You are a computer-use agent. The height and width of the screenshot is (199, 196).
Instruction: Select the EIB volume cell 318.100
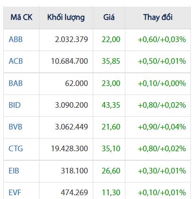coord(74,171)
